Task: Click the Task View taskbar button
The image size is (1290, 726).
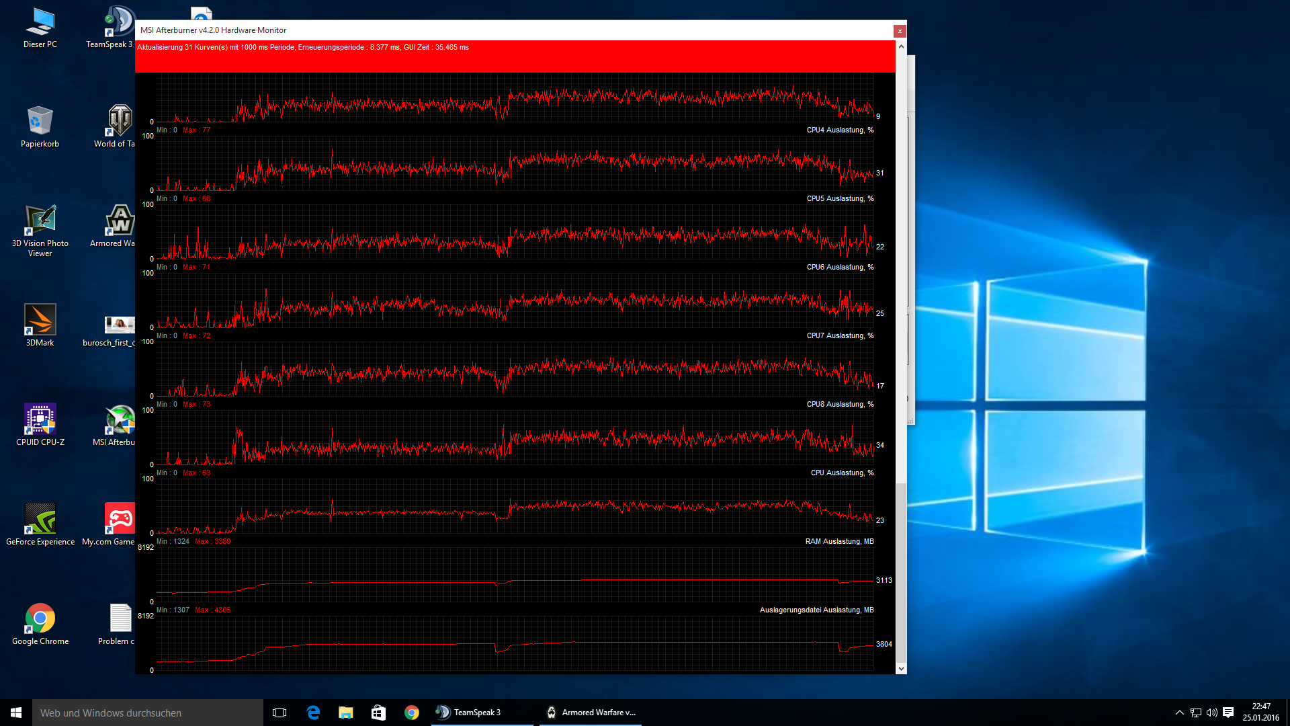Action: tap(279, 713)
